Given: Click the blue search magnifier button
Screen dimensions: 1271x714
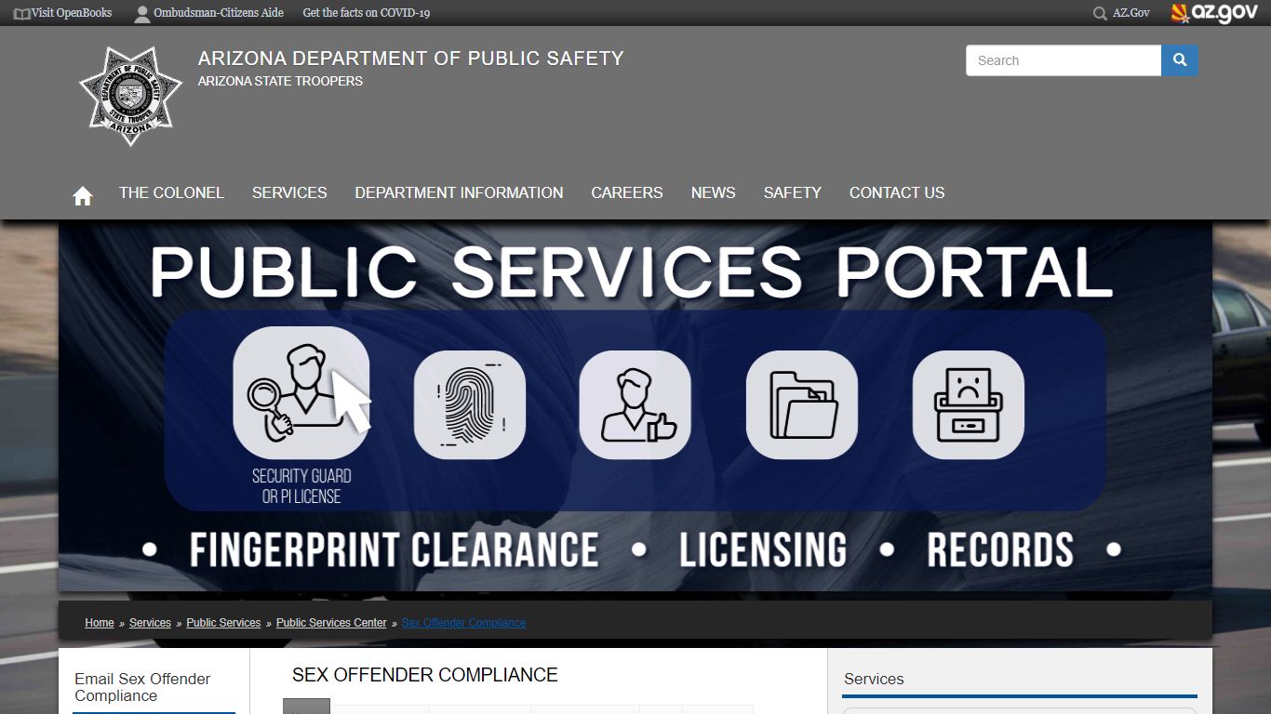Looking at the screenshot, I should [1180, 60].
